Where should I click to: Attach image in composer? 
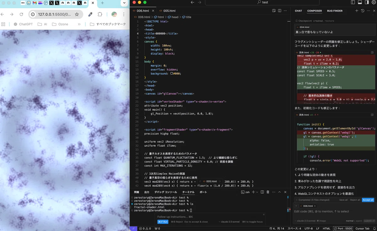322,221
